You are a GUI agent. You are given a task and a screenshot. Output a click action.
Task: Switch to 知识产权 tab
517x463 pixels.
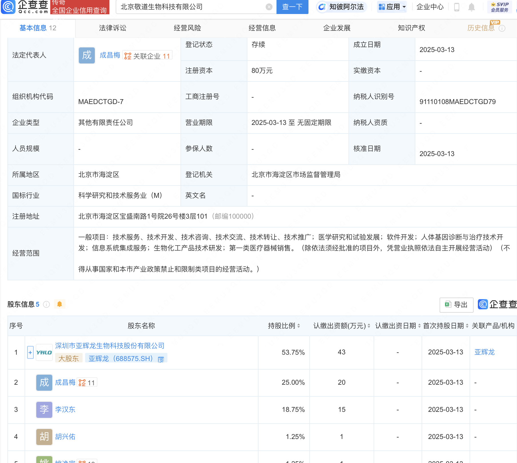click(412, 28)
